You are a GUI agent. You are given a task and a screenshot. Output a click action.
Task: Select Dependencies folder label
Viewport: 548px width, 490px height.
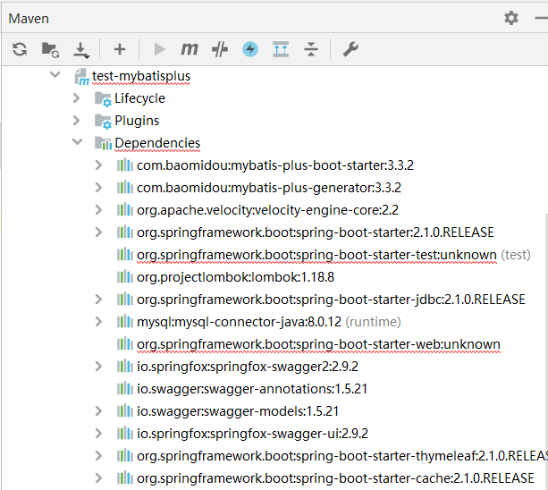click(x=157, y=143)
